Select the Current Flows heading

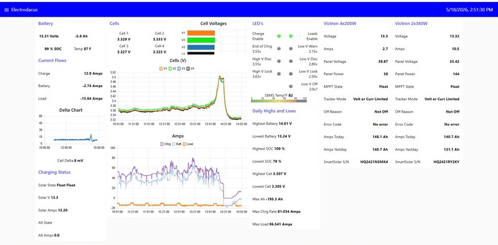point(52,60)
